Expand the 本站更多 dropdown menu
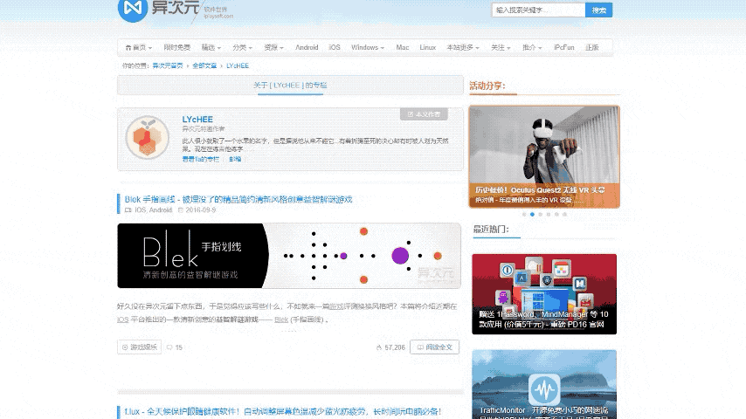This screenshot has height=419, width=746. [462, 47]
